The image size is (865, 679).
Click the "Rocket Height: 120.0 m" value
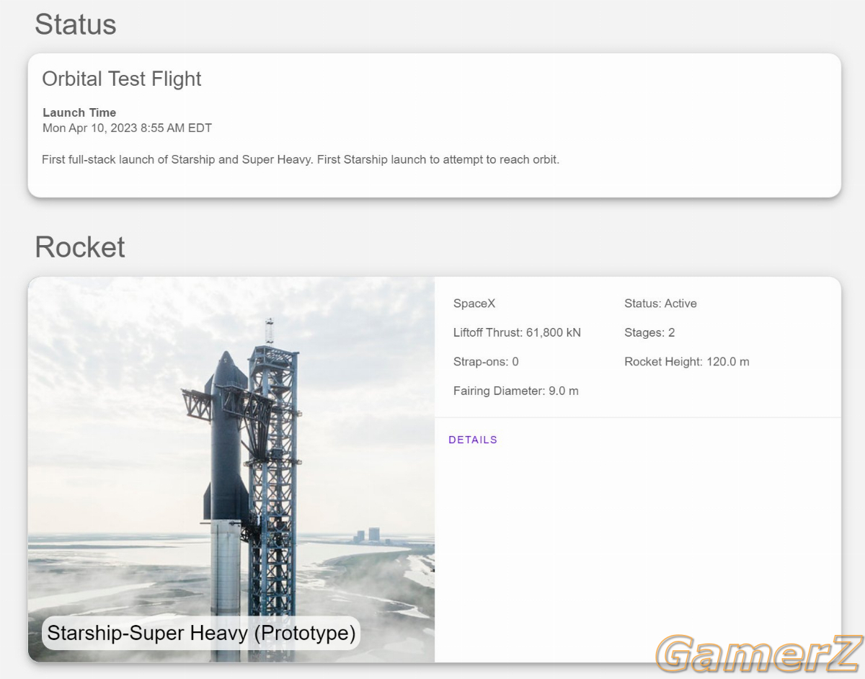pos(687,362)
